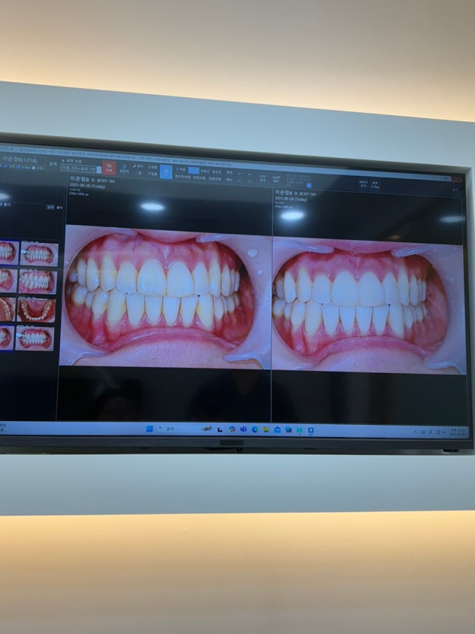Click the 선택삭제 delete-selected button

[198, 177]
